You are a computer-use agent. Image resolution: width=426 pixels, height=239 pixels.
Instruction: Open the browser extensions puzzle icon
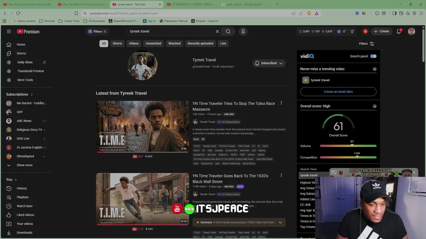coord(377,13)
